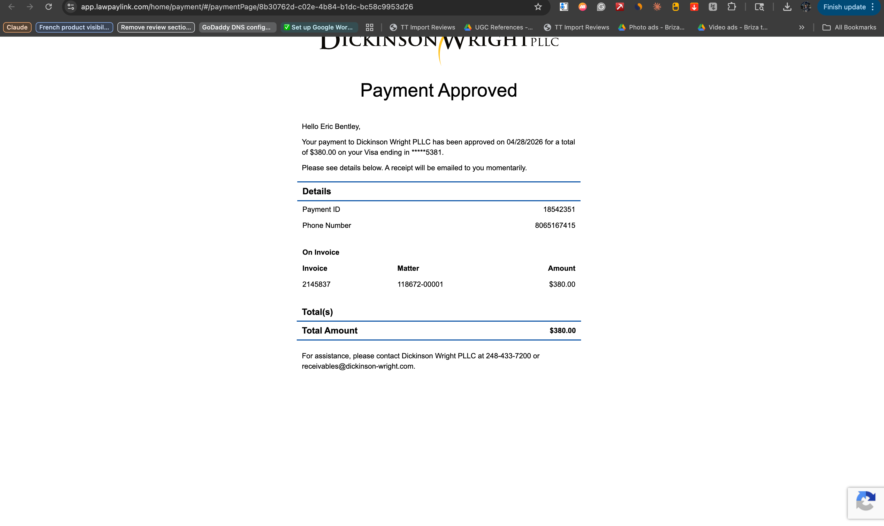884x526 pixels.
Task: Click the Details section heading
Action: click(x=317, y=191)
